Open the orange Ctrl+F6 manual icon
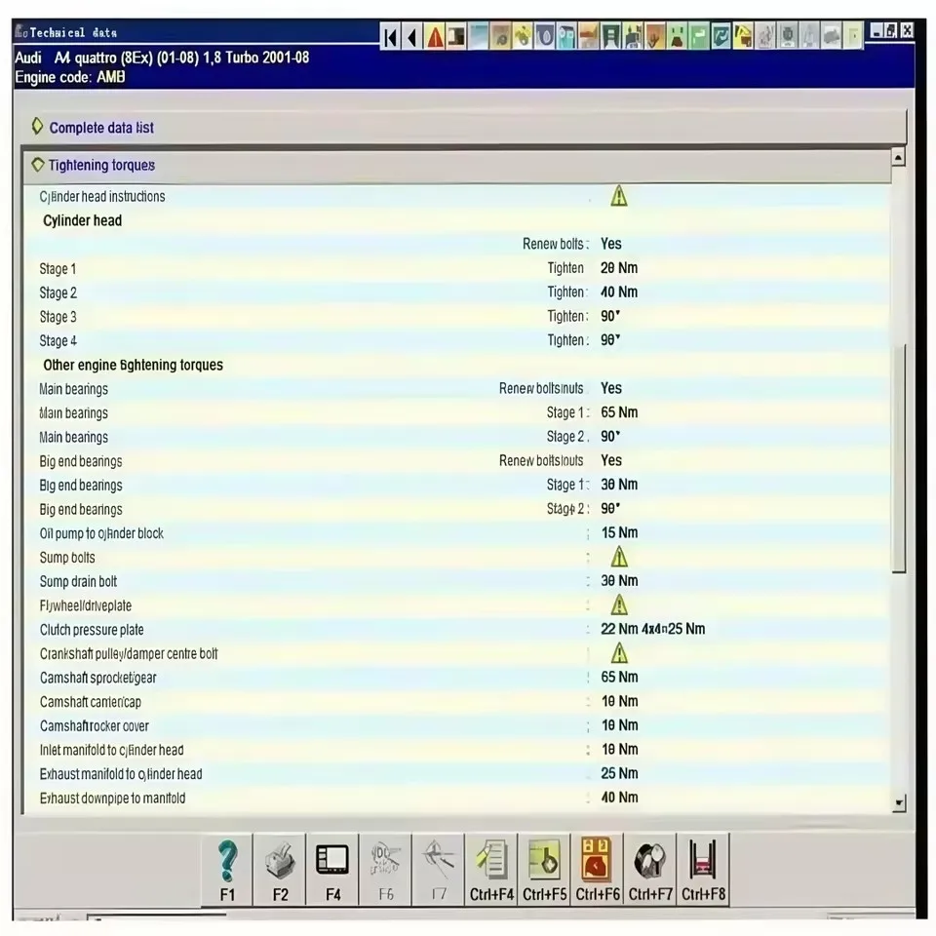The width and height of the screenshot is (936, 936). click(596, 868)
